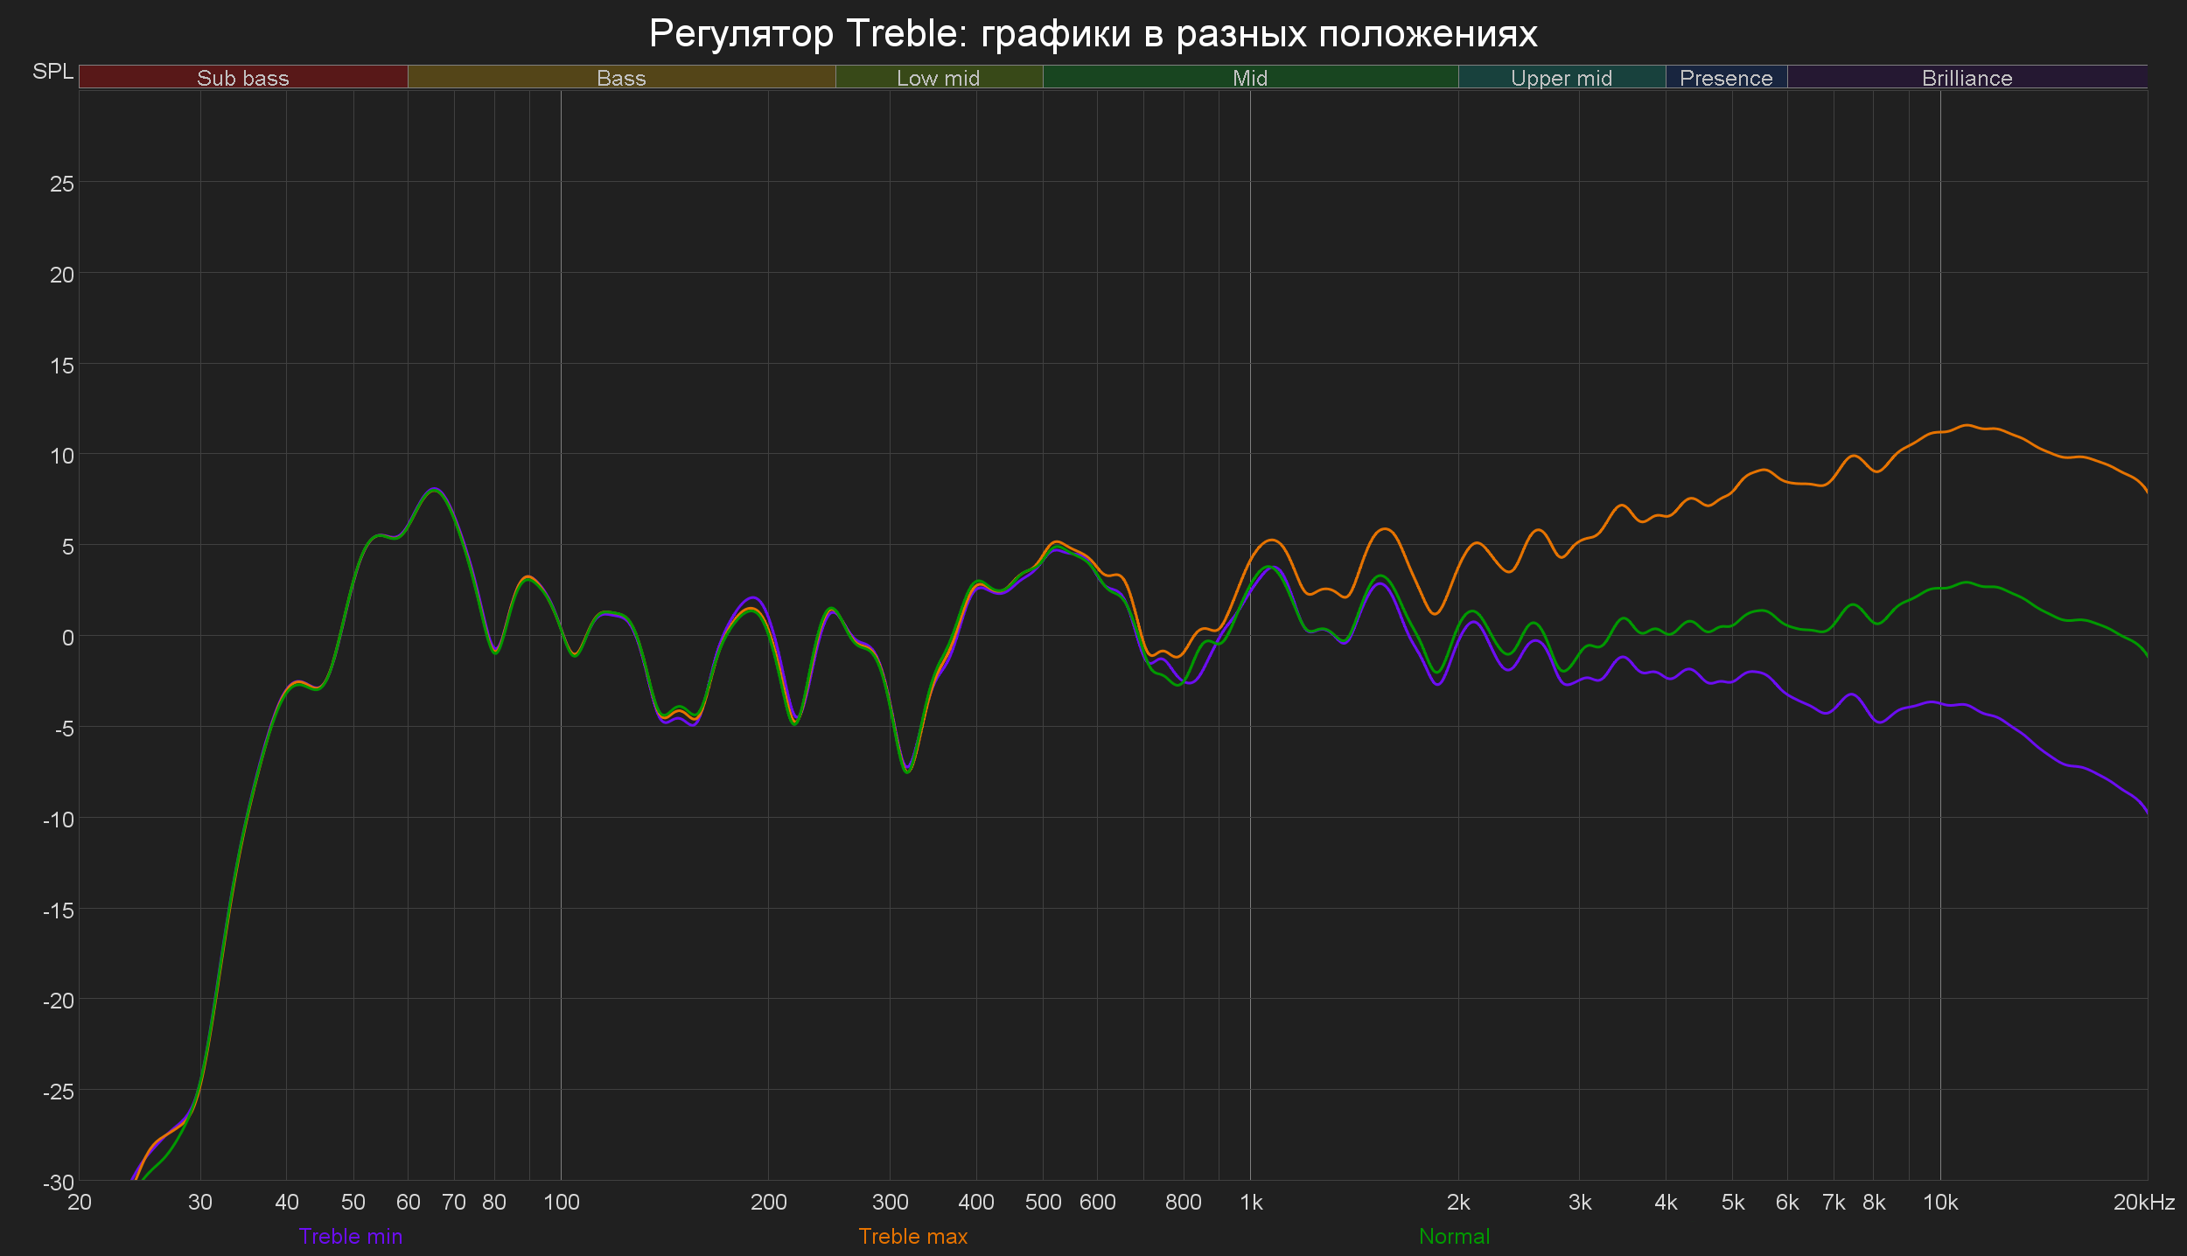The height and width of the screenshot is (1256, 2187).
Task: Select the Low mid frequency band
Action: pos(938,78)
